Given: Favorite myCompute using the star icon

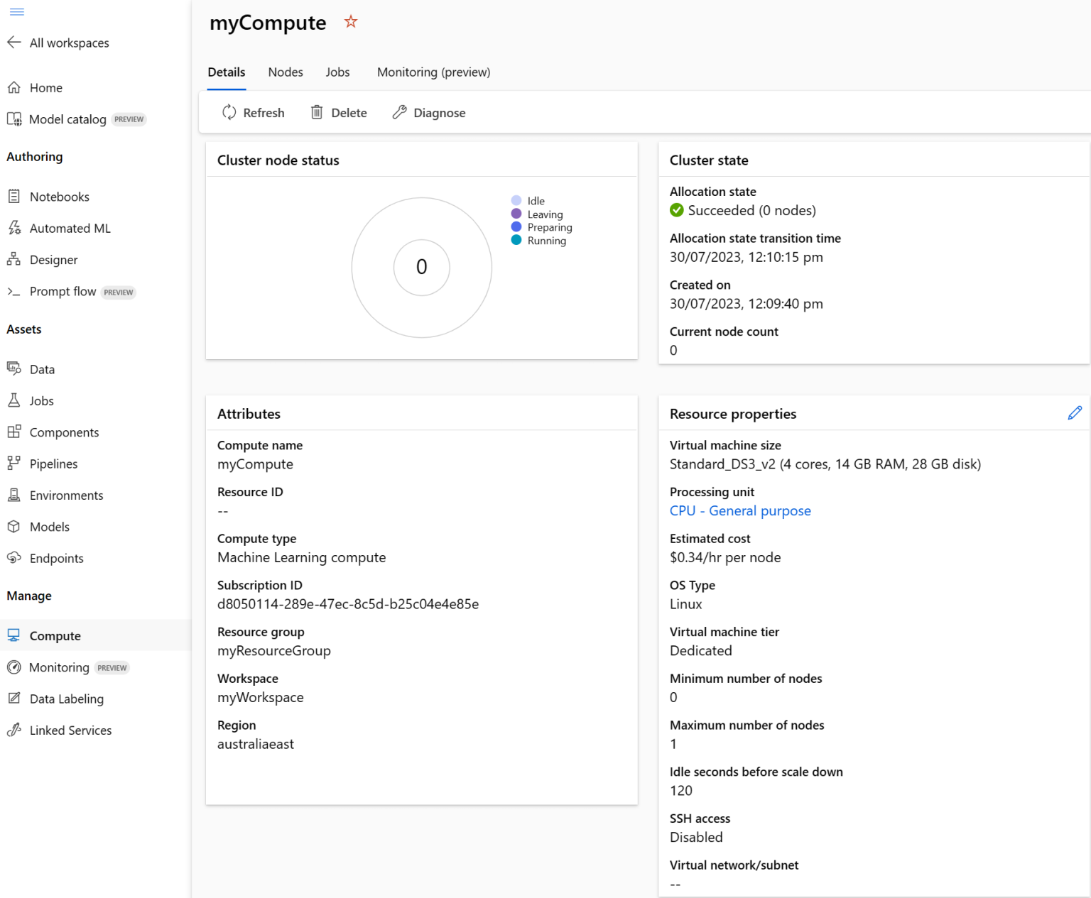Looking at the screenshot, I should tap(350, 22).
